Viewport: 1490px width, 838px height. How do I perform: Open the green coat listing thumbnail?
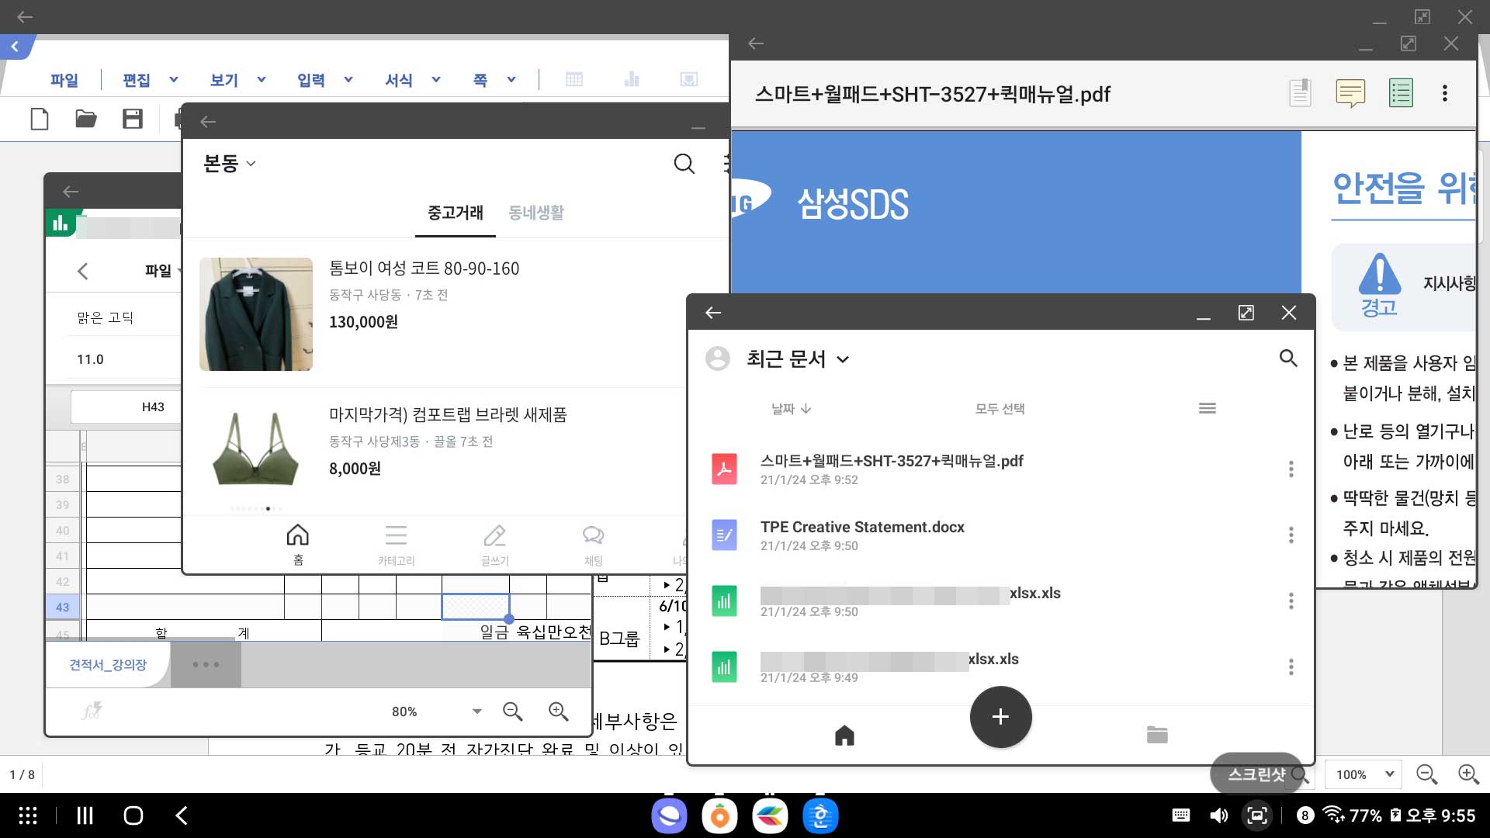pyautogui.click(x=256, y=314)
